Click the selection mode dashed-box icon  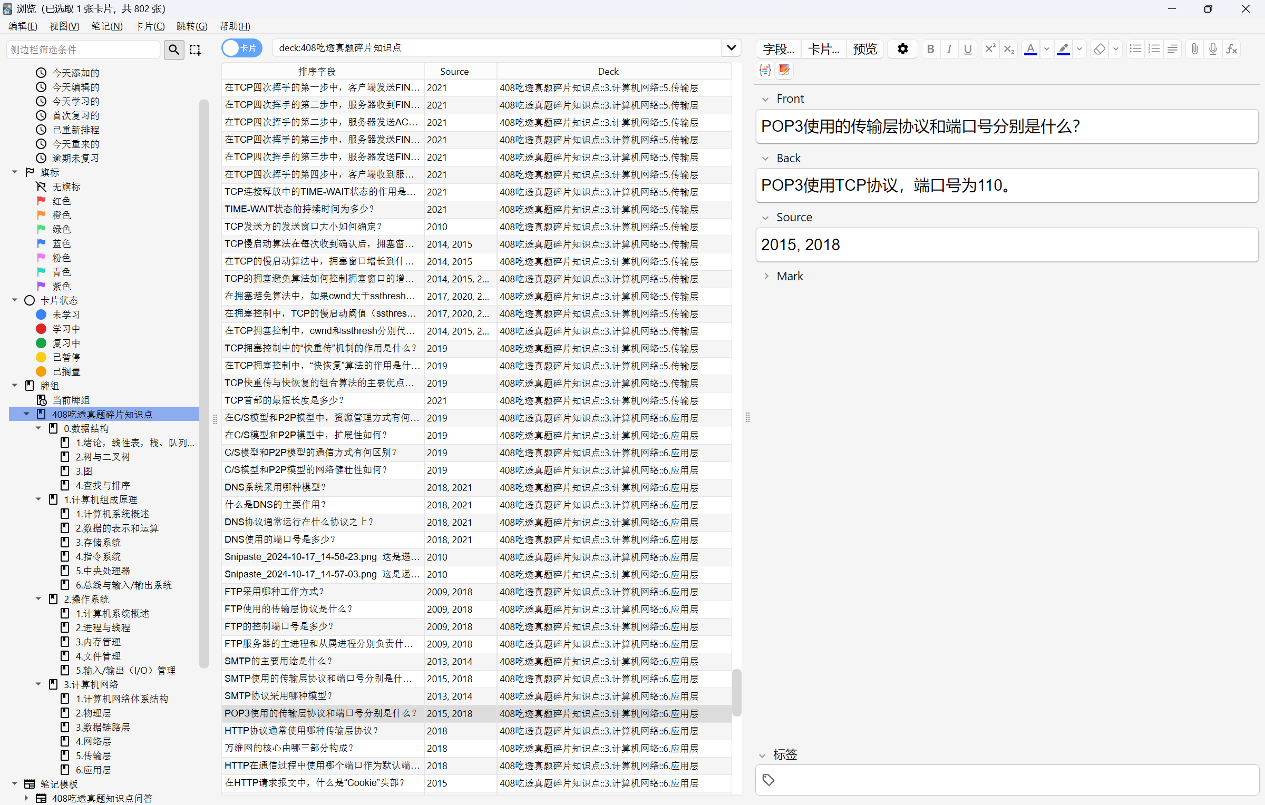click(195, 50)
